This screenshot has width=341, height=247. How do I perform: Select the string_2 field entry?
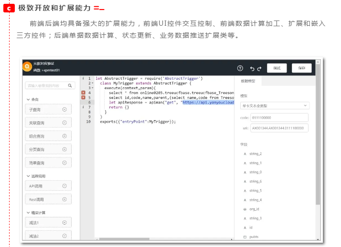tap(255, 154)
